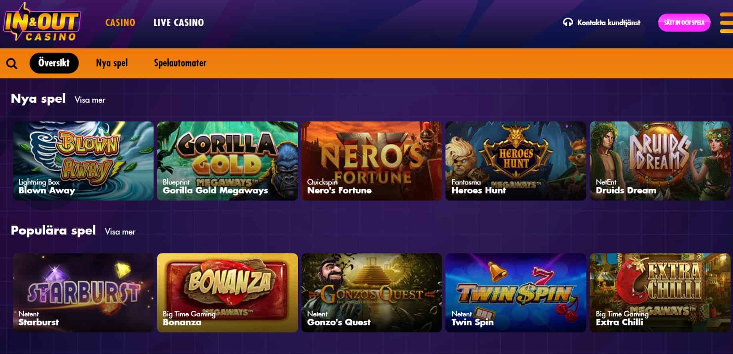Open the Gorilla Gold Megaways game
The width and height of the screenshot is (733, 354).
click(228, 161)
